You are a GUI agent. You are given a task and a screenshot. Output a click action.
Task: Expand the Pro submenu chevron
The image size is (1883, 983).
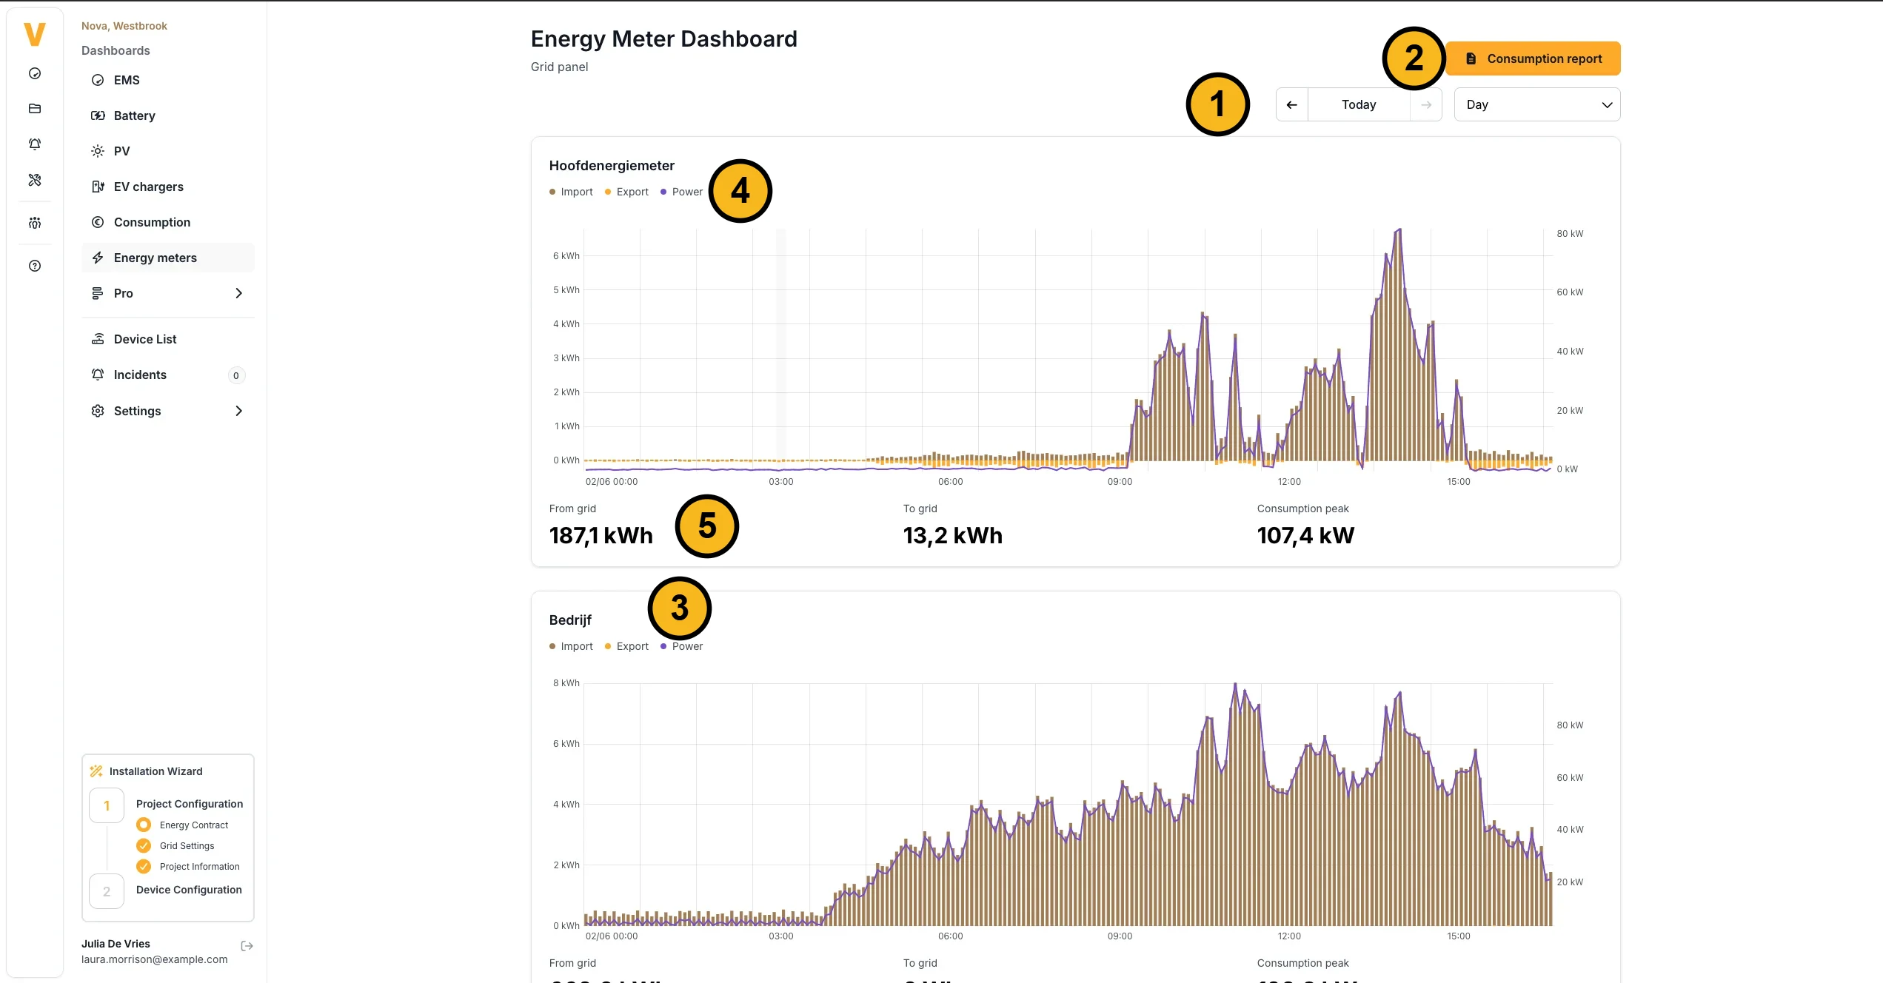[x=238, y=293]
